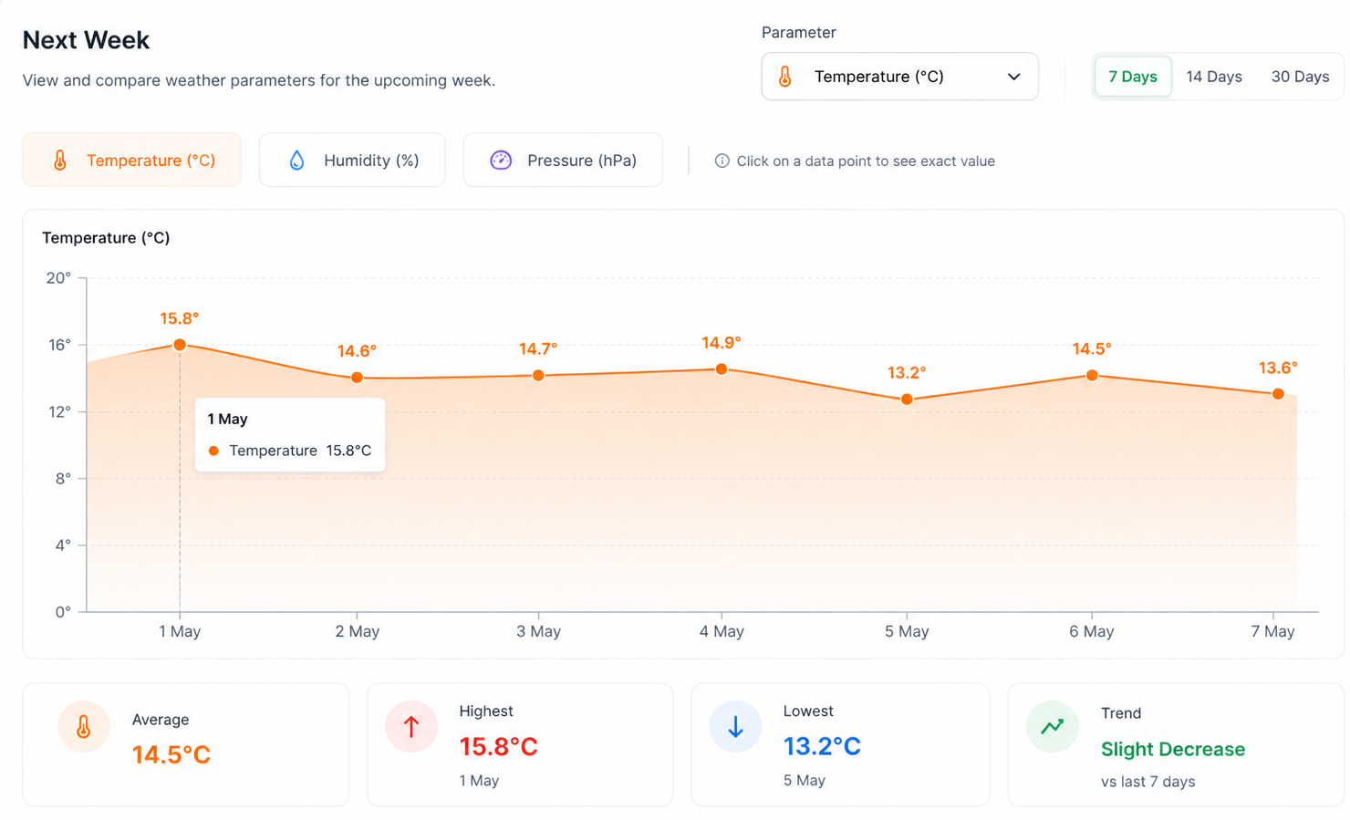Click the red up arrow Highest icon
Image resolution: width=1350 pixels, height=820 pixels.
(411, 726)
